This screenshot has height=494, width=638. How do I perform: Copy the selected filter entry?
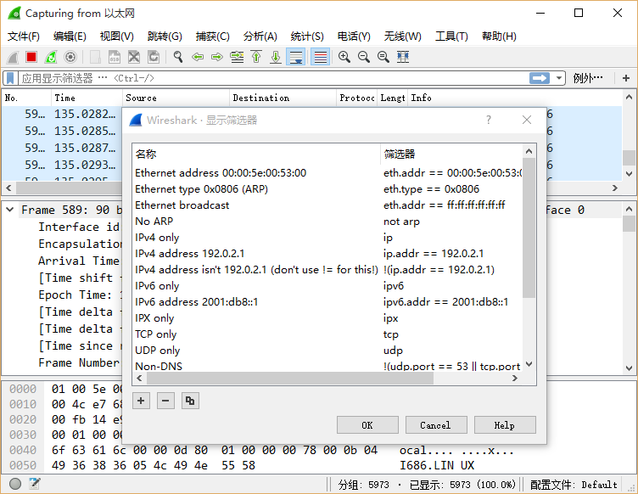(190, 401)
